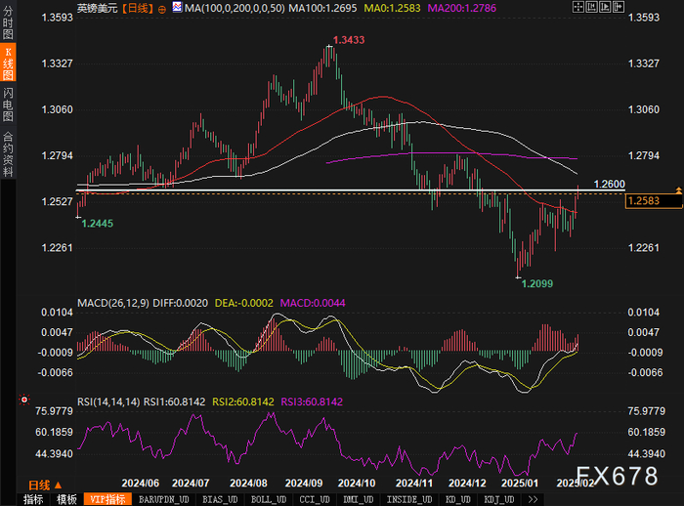Open the 日线 period selector dropdown
The image size is (684, 506).
(x=45, y=485)
